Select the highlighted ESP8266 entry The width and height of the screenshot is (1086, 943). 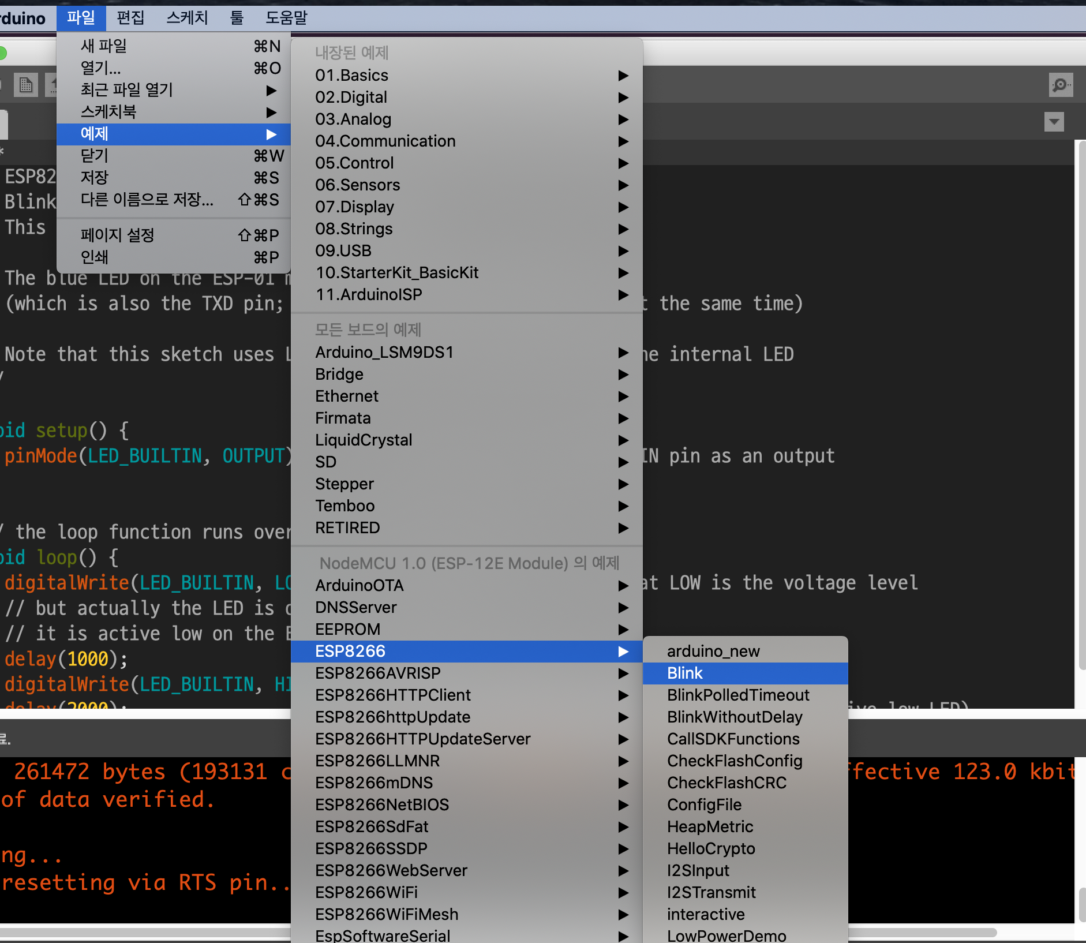467,652
